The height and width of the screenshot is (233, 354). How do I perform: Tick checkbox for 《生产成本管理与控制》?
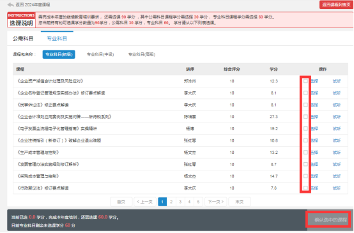click(305, 153)
